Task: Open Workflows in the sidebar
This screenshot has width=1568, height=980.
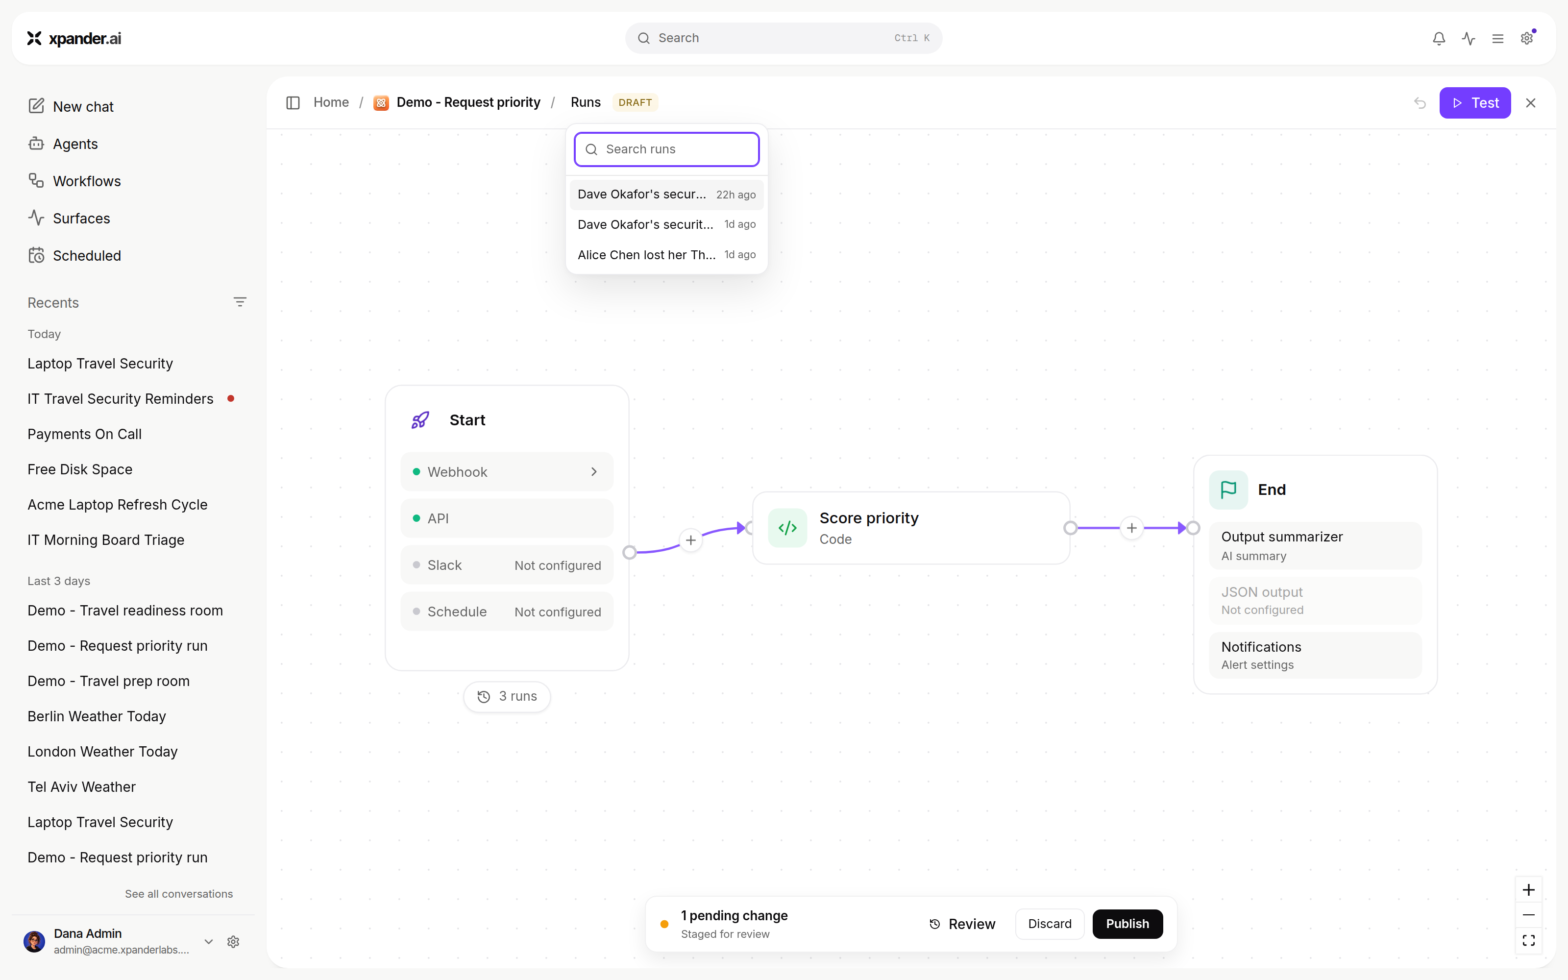Action: click(74, 181)
